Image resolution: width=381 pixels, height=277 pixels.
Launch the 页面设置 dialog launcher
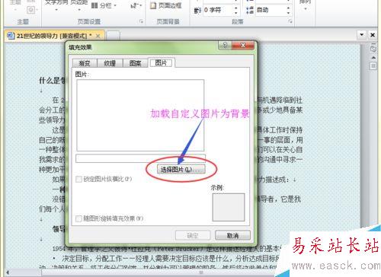[141, 21]
